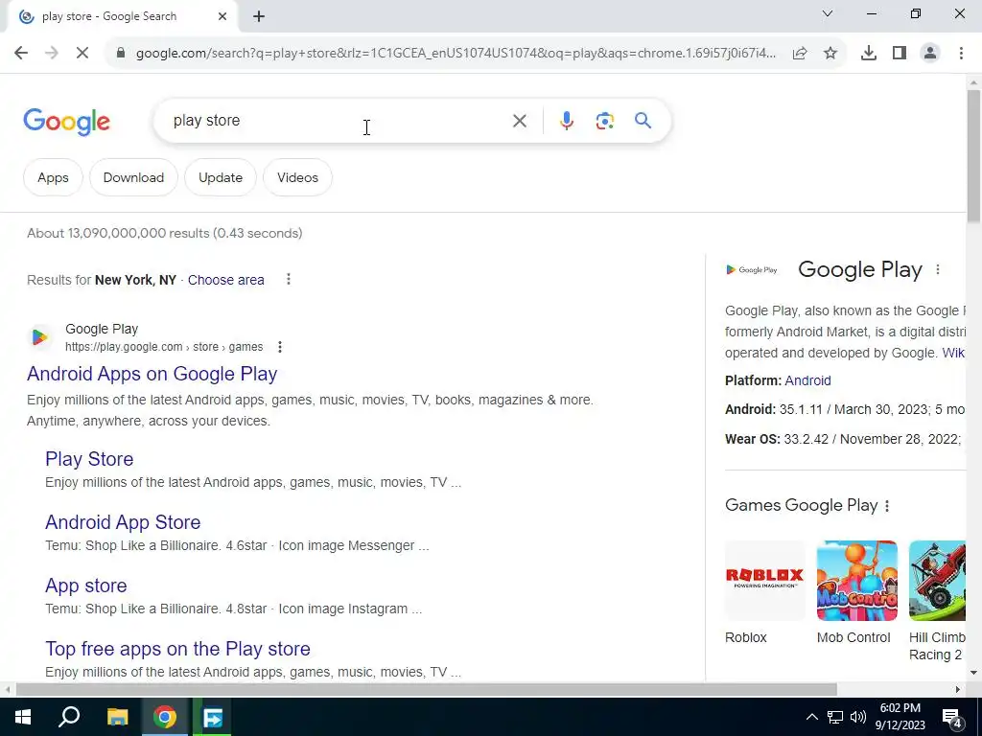
Task: Click the horizontal scrollbar thumb
Action: pos(426,690)
